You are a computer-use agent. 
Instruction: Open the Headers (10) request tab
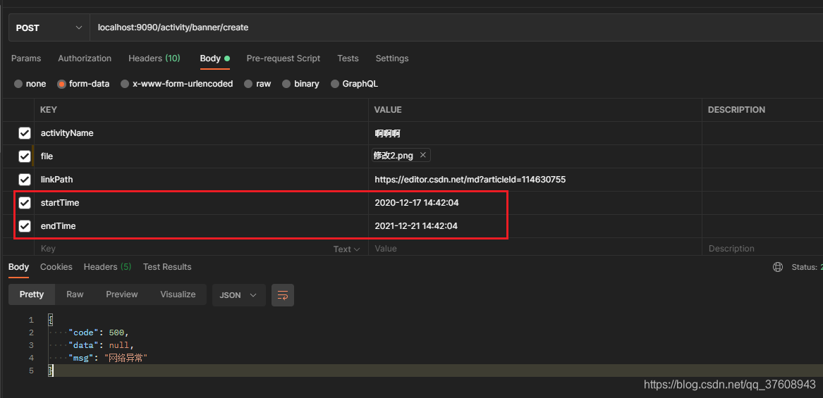click(154, 58)
